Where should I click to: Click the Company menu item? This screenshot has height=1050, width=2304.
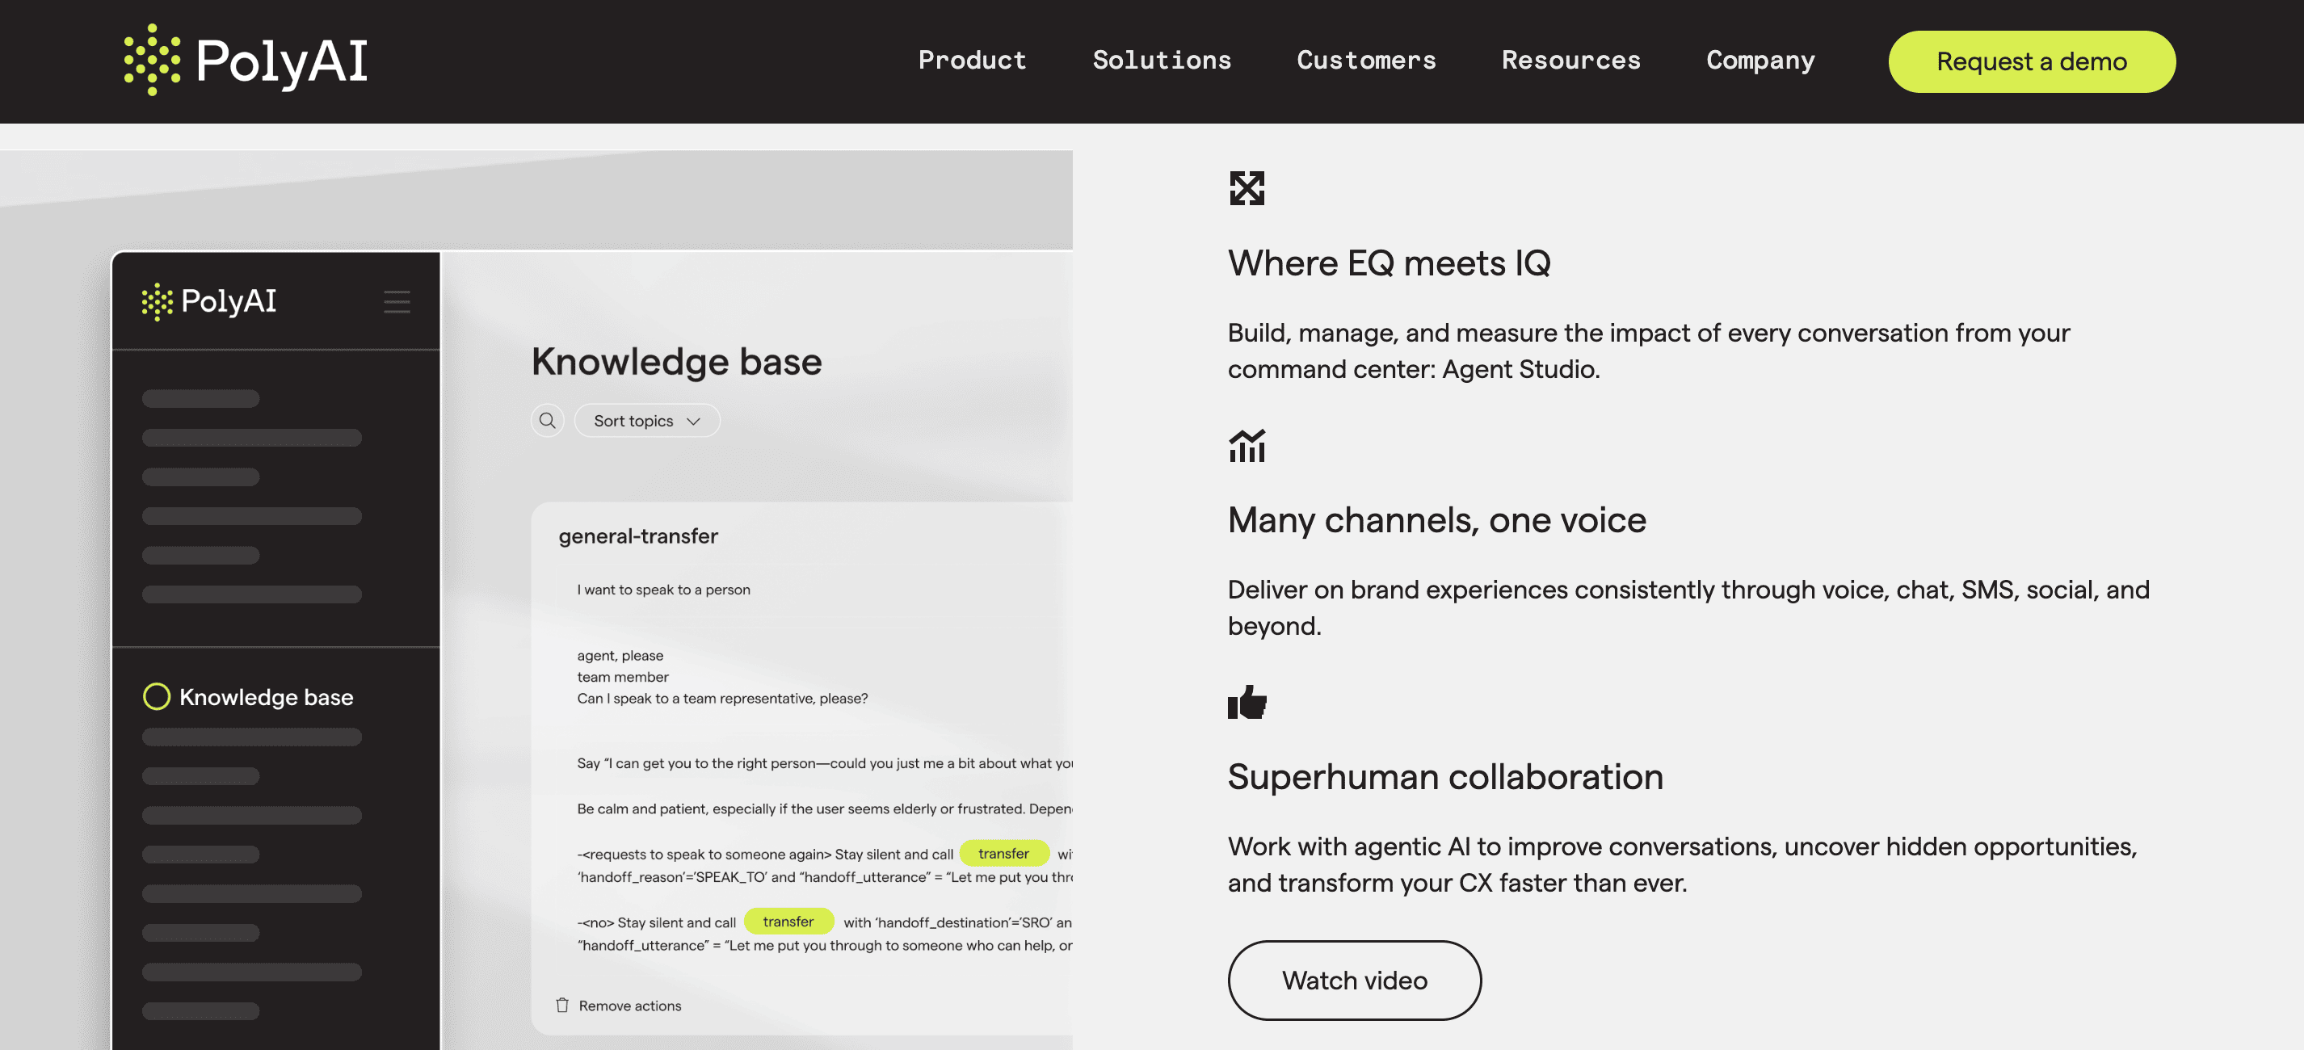coord(1760,61)
